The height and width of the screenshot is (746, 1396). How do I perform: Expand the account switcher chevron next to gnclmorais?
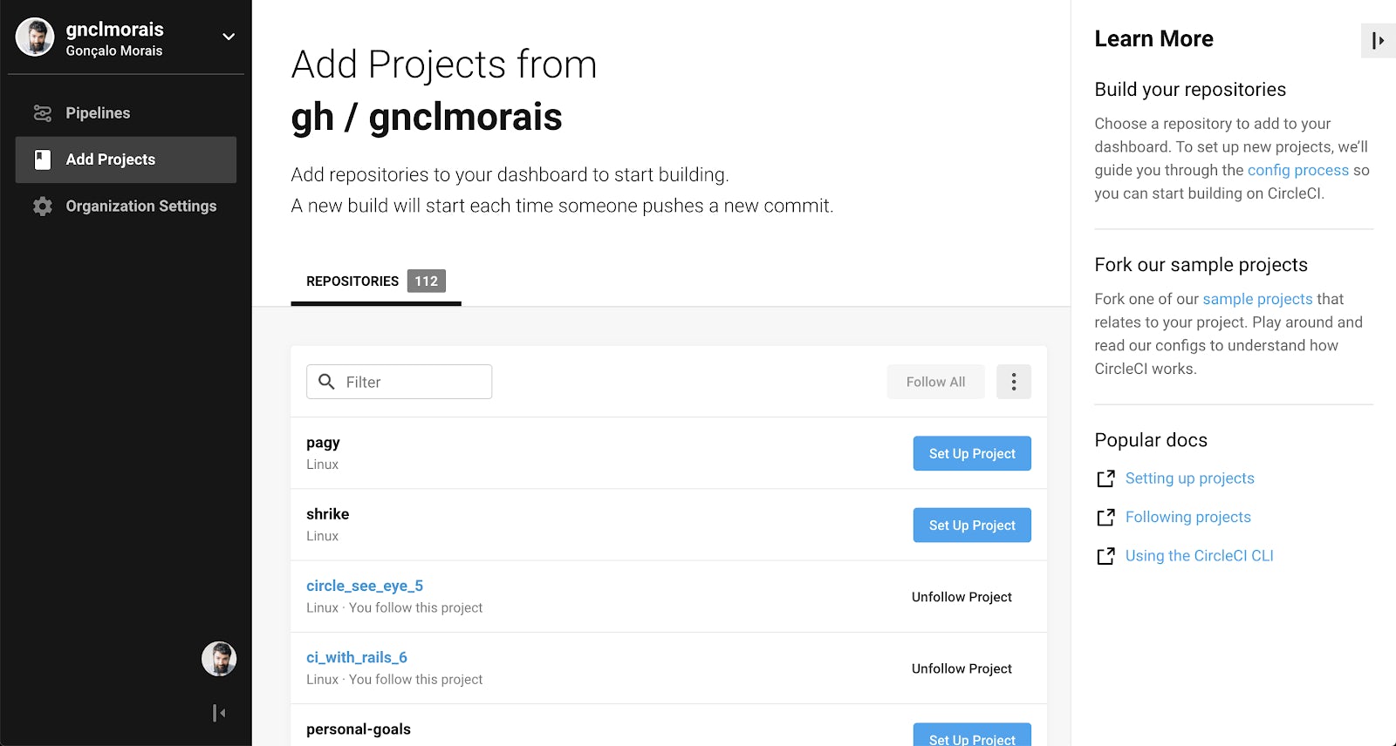click(228, 37)
